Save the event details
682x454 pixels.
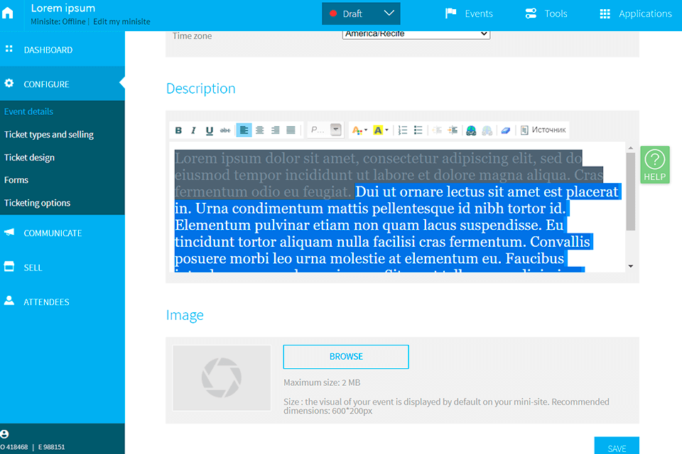tap(617, 448)
